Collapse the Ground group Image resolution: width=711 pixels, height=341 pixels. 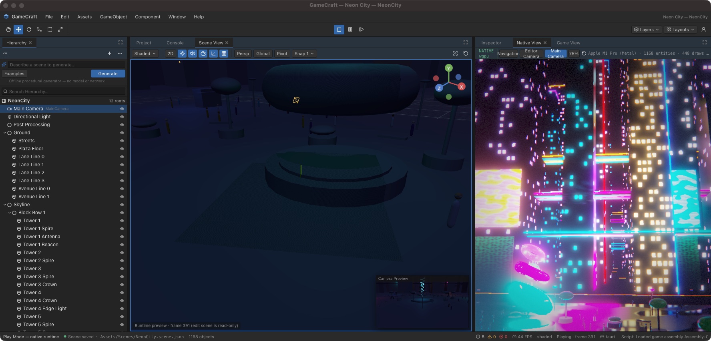pos(5,133)
